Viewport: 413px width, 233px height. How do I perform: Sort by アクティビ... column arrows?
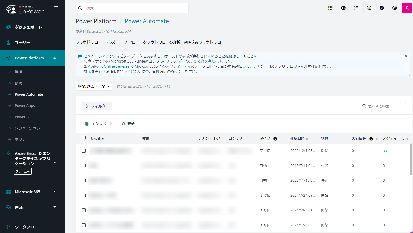(x=407, y=139)
